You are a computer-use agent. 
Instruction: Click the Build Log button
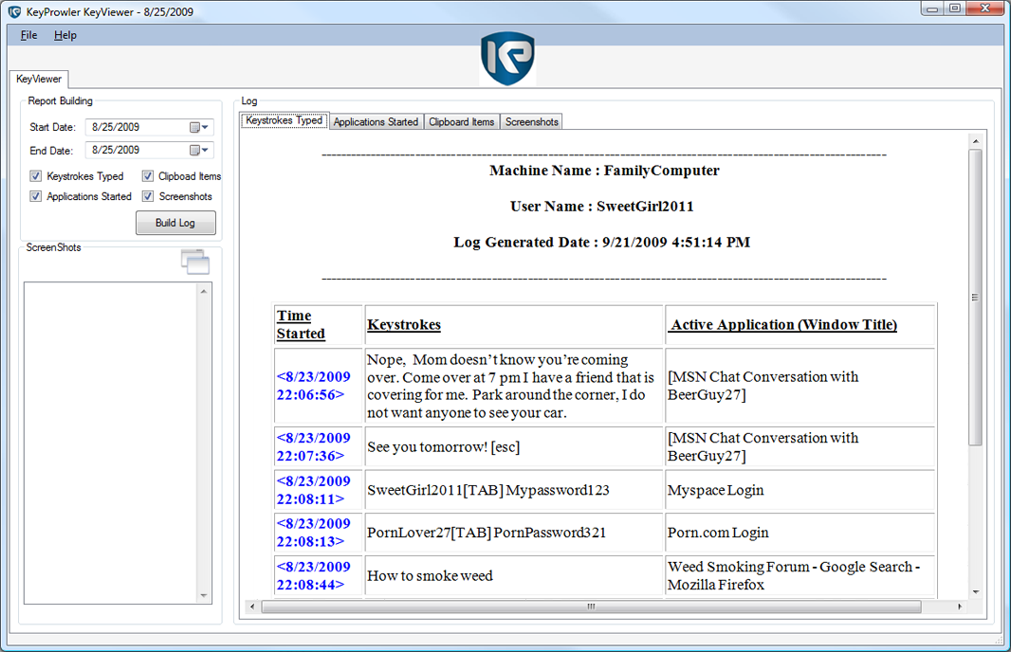point(175,223)
